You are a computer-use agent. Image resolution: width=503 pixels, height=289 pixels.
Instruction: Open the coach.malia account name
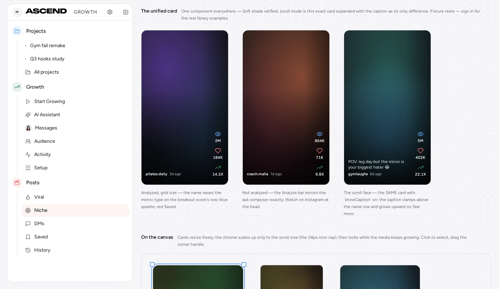[x=257, y=174]
